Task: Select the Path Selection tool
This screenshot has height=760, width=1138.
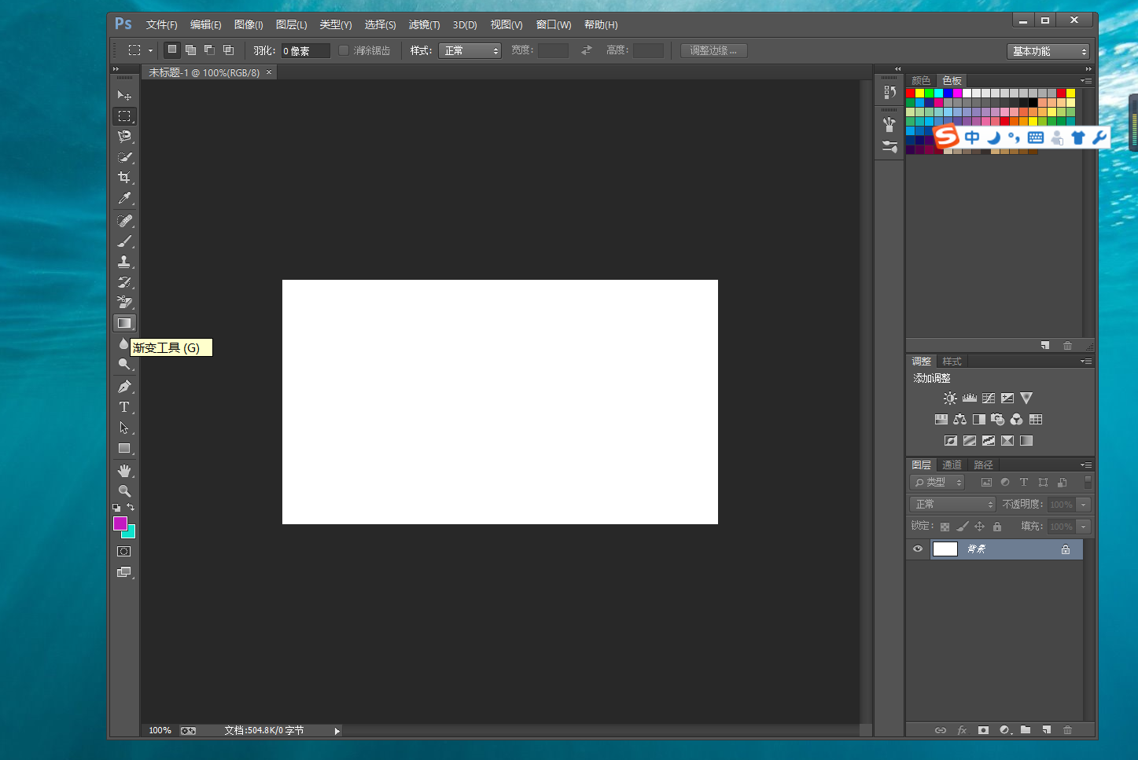Action: (124, 428)
